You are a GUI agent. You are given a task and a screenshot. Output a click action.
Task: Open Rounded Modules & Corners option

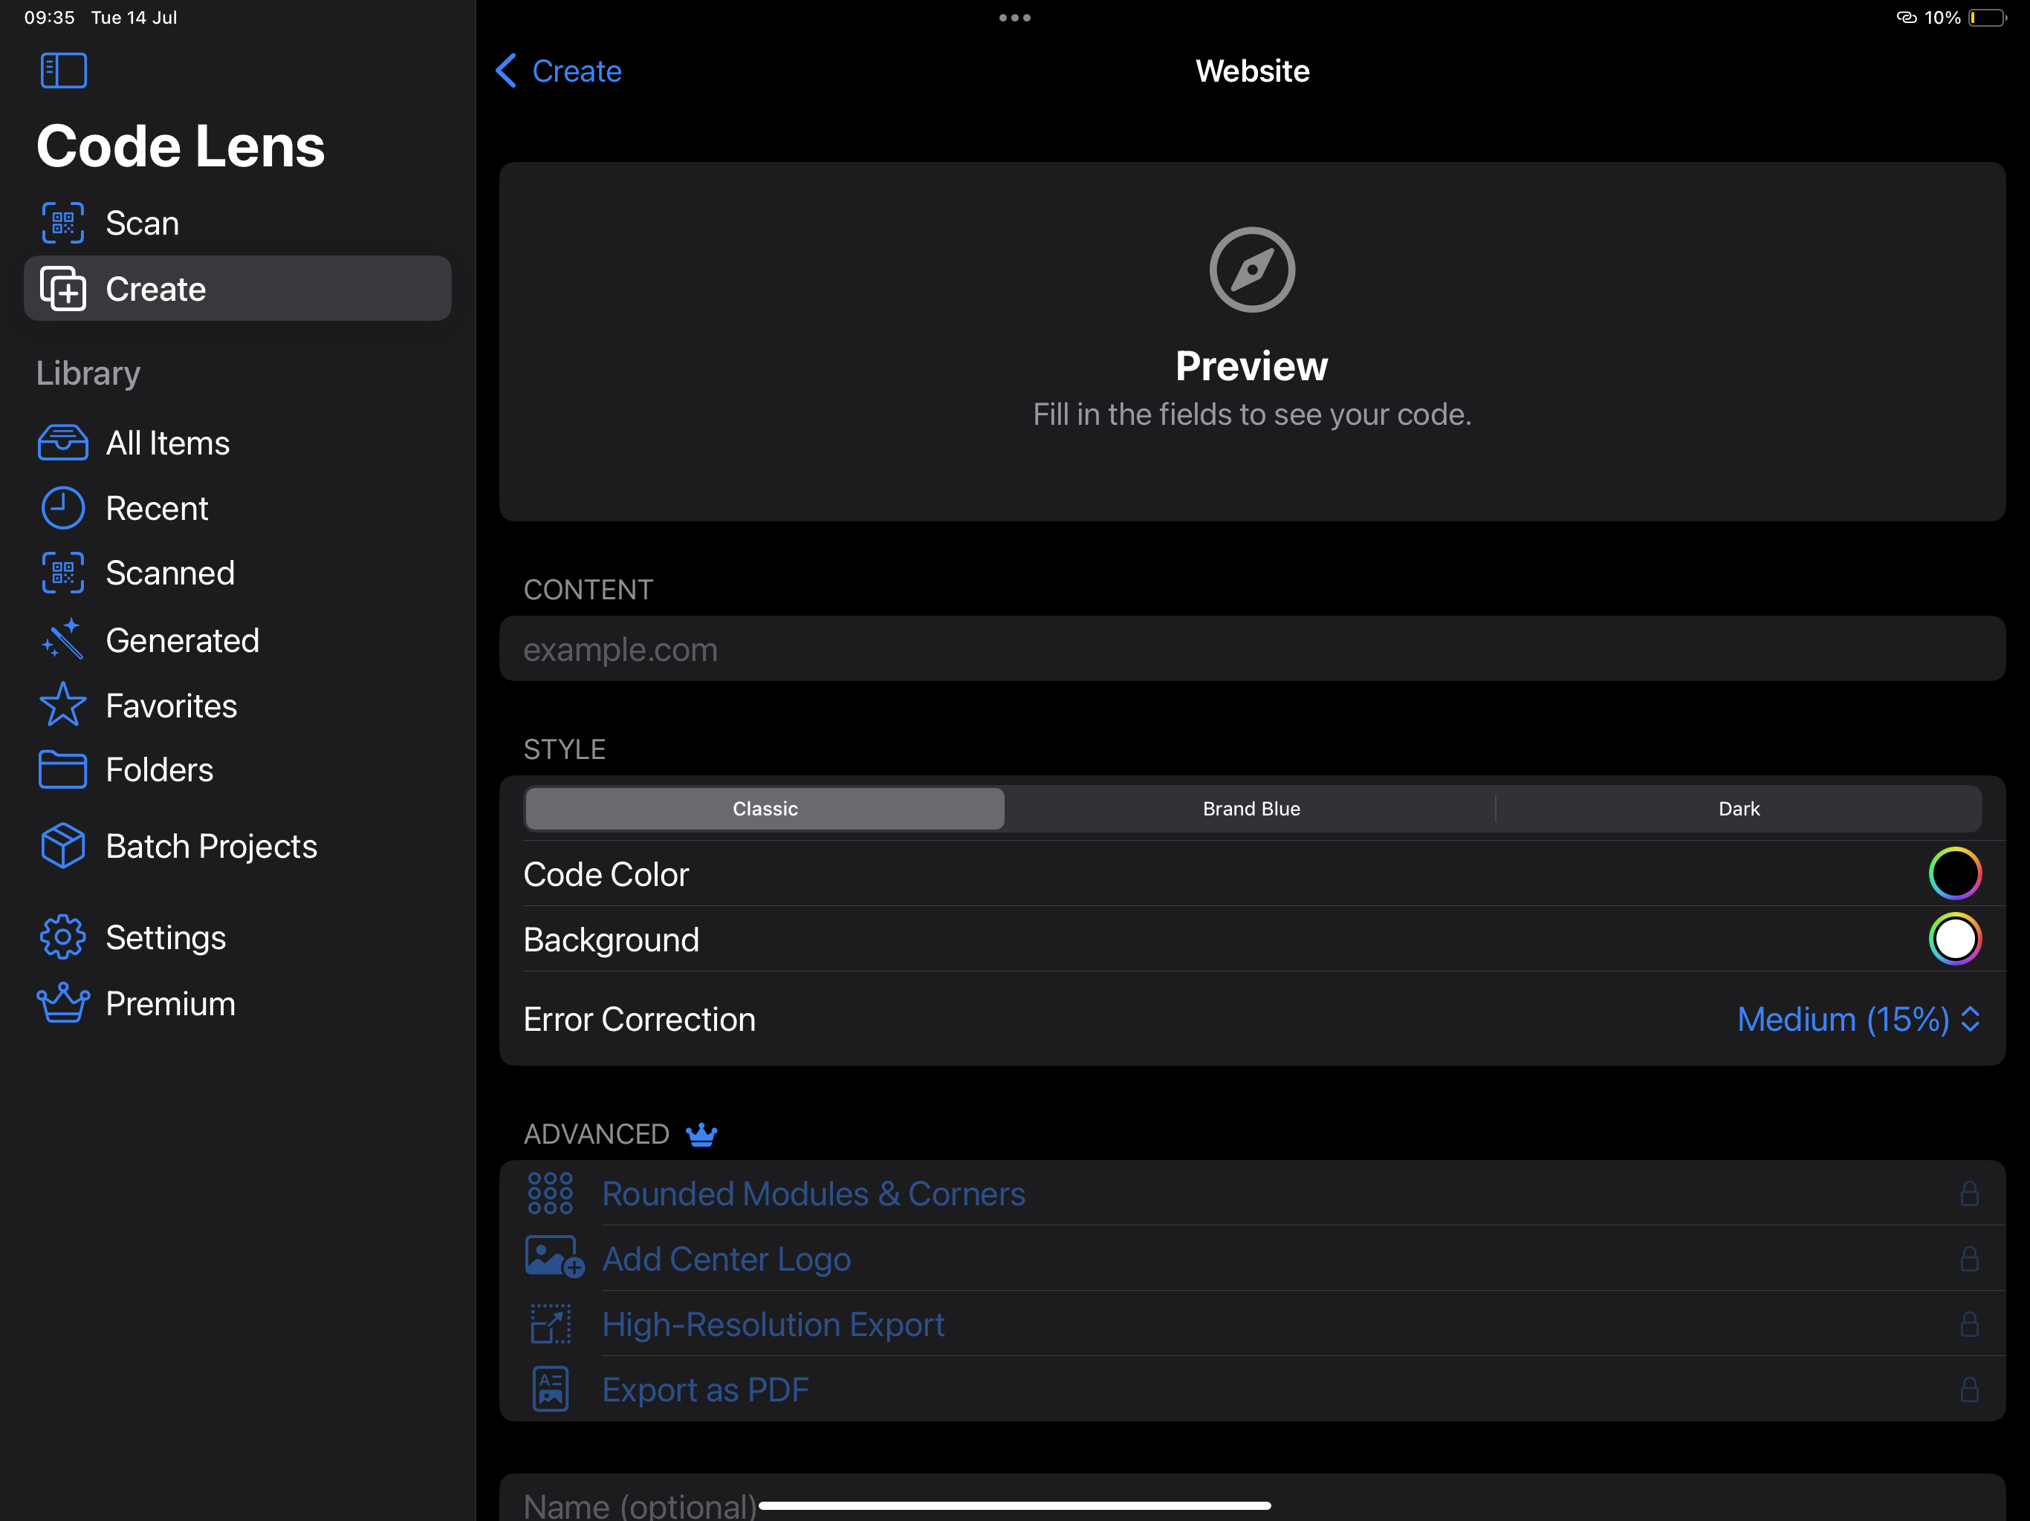1252,1193
